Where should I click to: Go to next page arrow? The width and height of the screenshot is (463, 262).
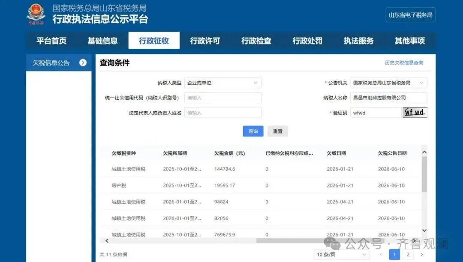422,255
